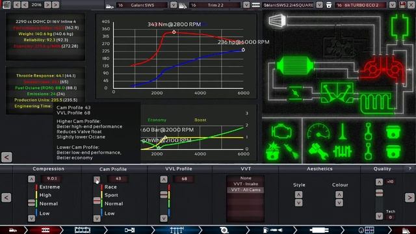Click the air filter icon in engine diagram
Screen dimensions: 416x234
click(x=278, y=20)
